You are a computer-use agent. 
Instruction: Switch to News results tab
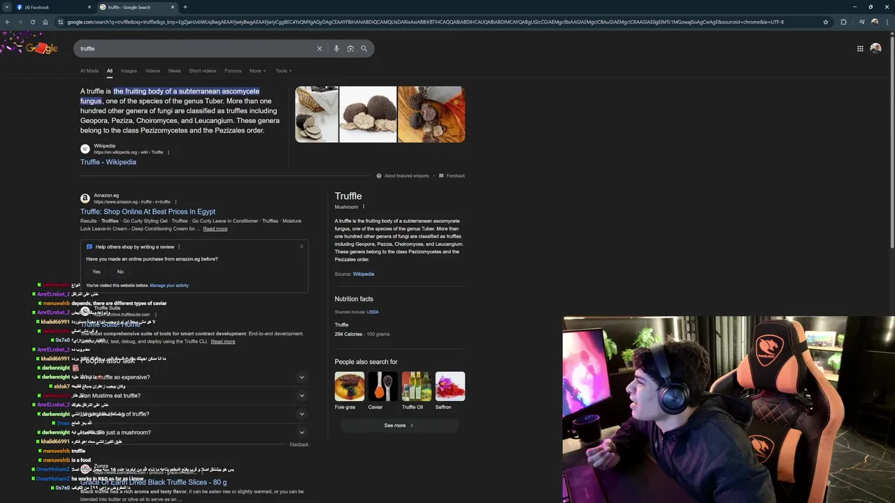coord(174,71)
